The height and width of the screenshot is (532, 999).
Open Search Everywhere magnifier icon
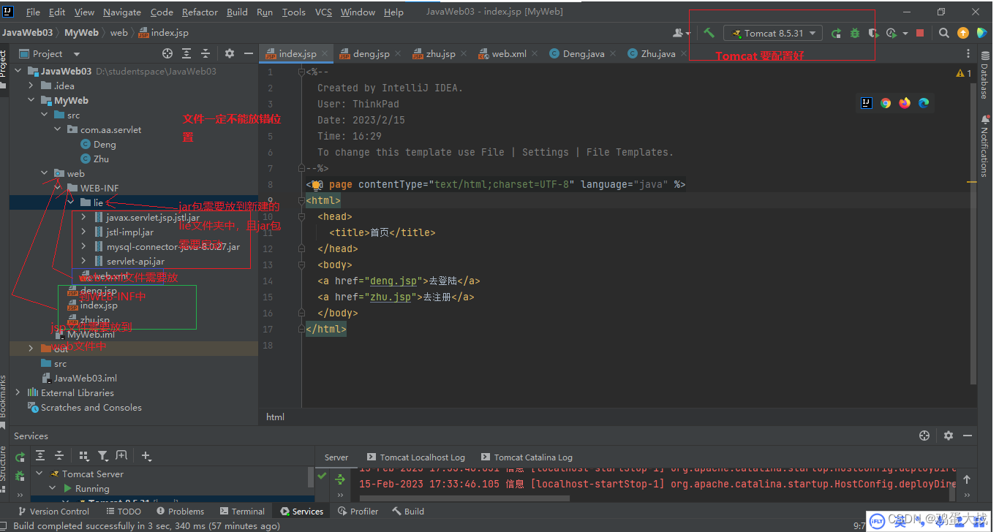click(943, 33)
